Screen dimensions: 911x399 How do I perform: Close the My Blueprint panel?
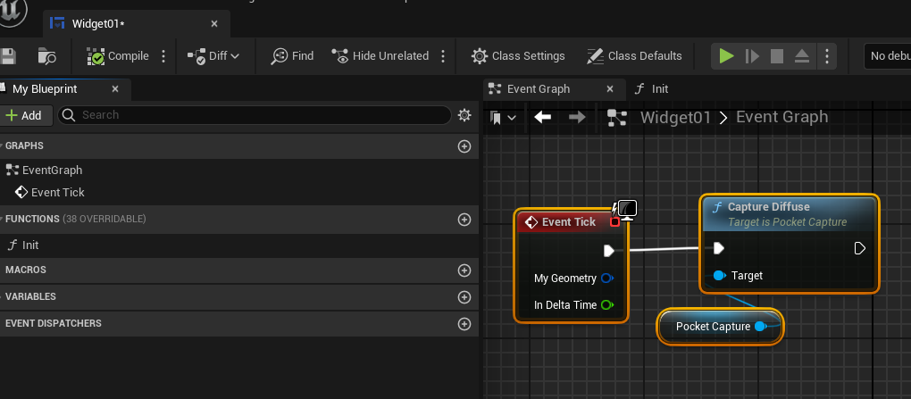coord(115,89)
